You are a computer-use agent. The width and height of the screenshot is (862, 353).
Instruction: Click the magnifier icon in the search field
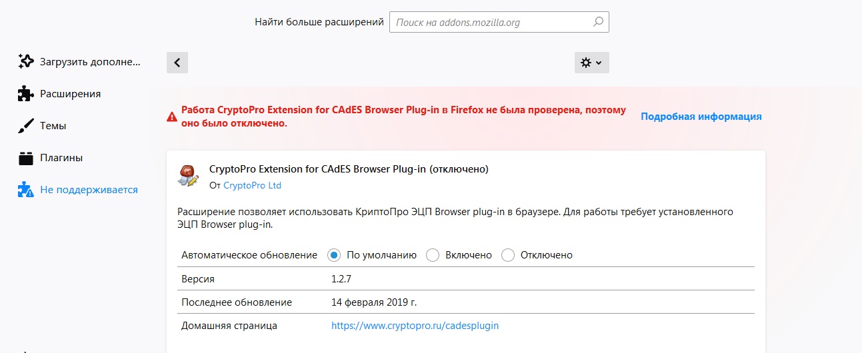tap(598, 22)
